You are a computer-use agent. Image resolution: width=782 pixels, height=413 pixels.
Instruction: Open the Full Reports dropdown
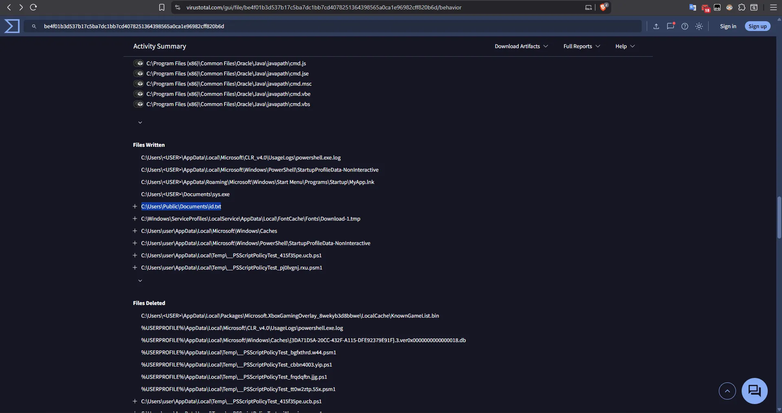click(582, 46)
